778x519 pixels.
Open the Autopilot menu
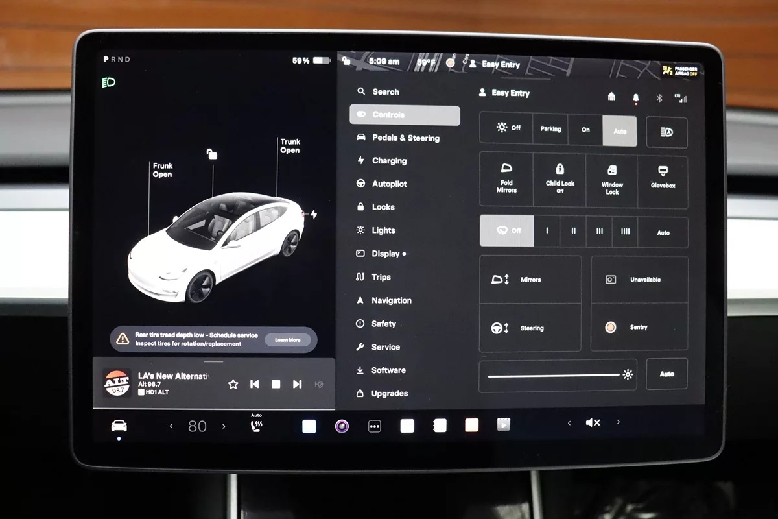[x=389, y=184]
